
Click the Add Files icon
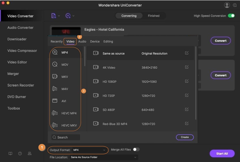pos(54,16)
